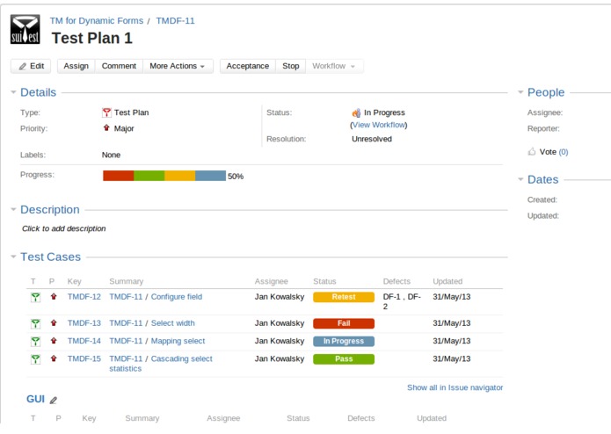Image resolution: width=611 pixels, height=434 pixels.
Task: Open the View Workflow link
Action: coord(378,125)
